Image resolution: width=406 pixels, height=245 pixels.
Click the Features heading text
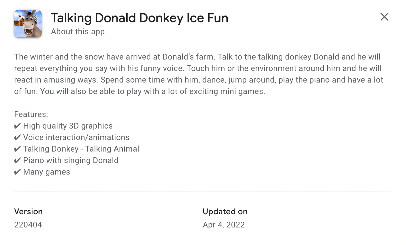31,114
